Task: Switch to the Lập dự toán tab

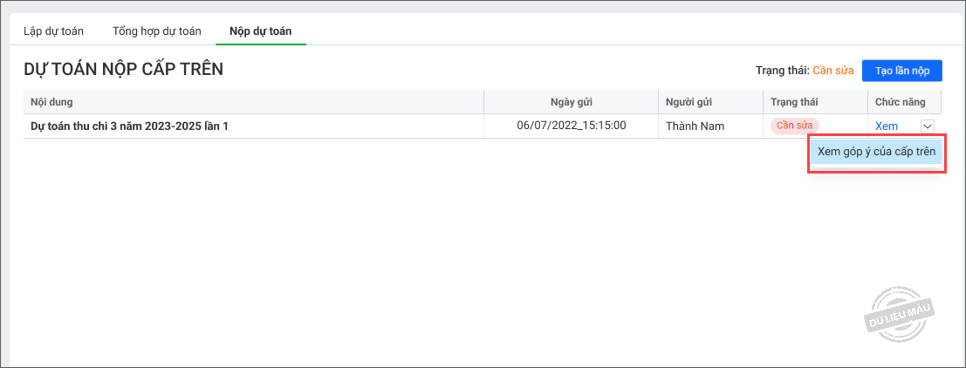Action: click(x=53, y=31)
